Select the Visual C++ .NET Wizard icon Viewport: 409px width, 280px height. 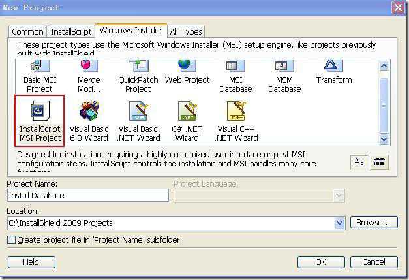(236, 111)
